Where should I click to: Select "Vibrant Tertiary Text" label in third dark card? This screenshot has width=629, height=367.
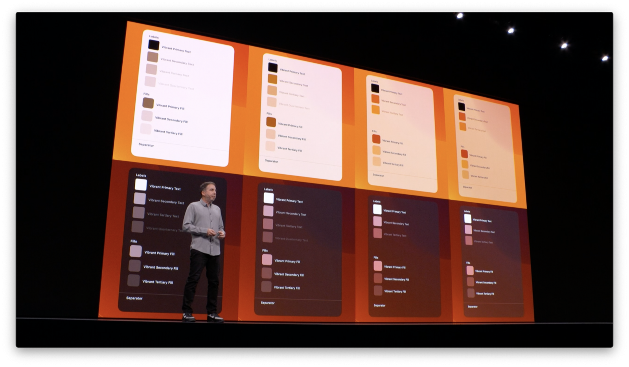click(395, 235)
